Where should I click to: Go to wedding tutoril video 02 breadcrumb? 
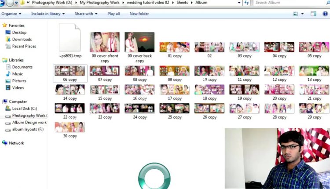(148, 3)
